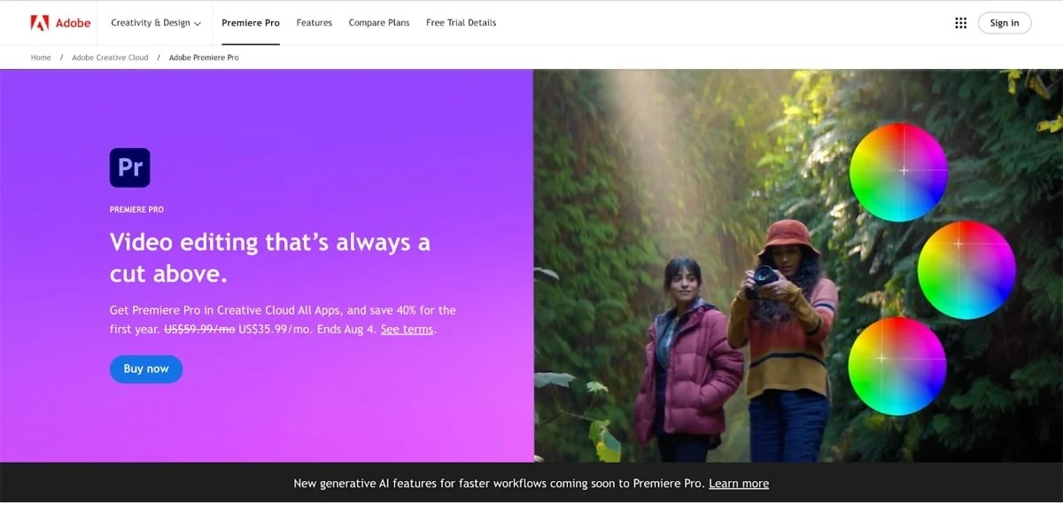Open the apps grid icon
The width and height of the screenshot is (1063, 505).
tap(960, 23)
